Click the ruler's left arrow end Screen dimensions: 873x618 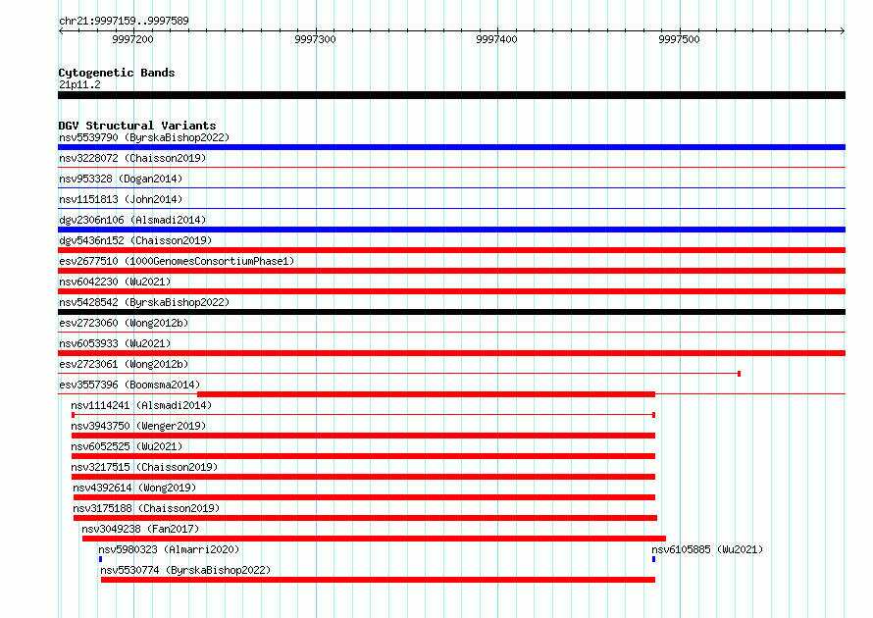pos(61,30)
